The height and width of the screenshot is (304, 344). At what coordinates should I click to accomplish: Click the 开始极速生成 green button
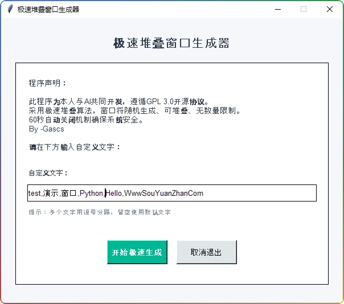[137, 252]
